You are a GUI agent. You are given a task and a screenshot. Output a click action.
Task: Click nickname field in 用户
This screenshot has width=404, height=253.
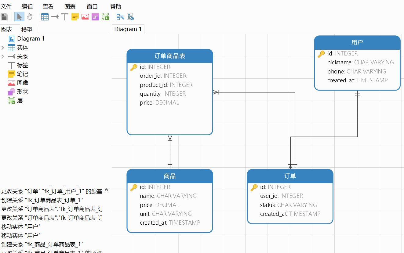(360, 62)
